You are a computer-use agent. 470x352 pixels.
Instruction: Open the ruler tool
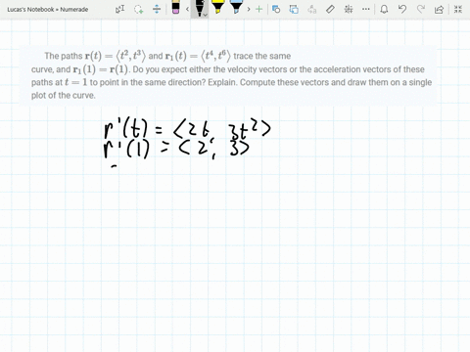(x=330, y=9)
